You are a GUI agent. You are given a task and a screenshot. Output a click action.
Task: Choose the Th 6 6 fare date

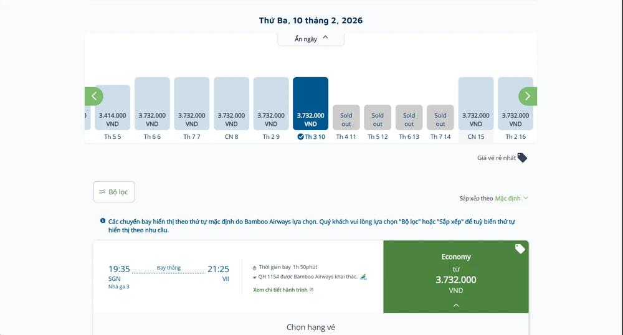[152, 103]
